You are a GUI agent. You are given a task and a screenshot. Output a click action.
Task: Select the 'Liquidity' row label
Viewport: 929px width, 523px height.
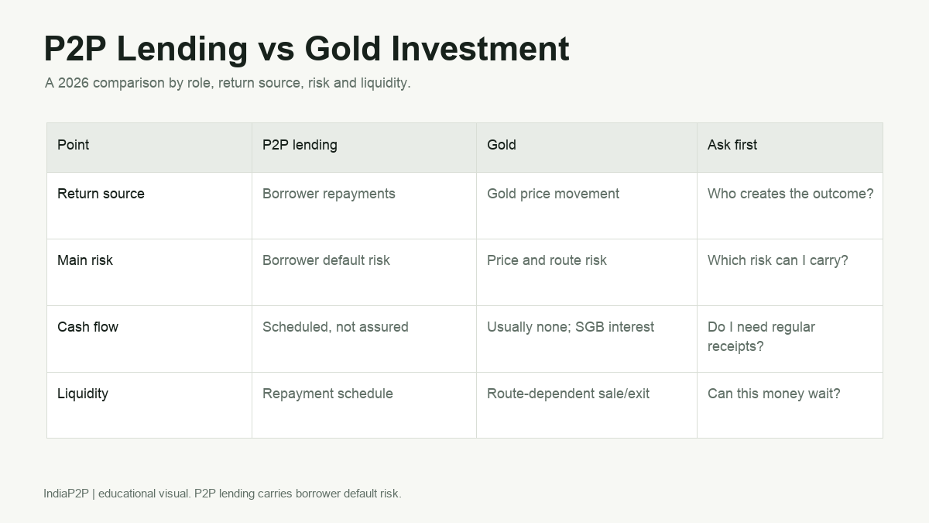[x=83, y=394]
